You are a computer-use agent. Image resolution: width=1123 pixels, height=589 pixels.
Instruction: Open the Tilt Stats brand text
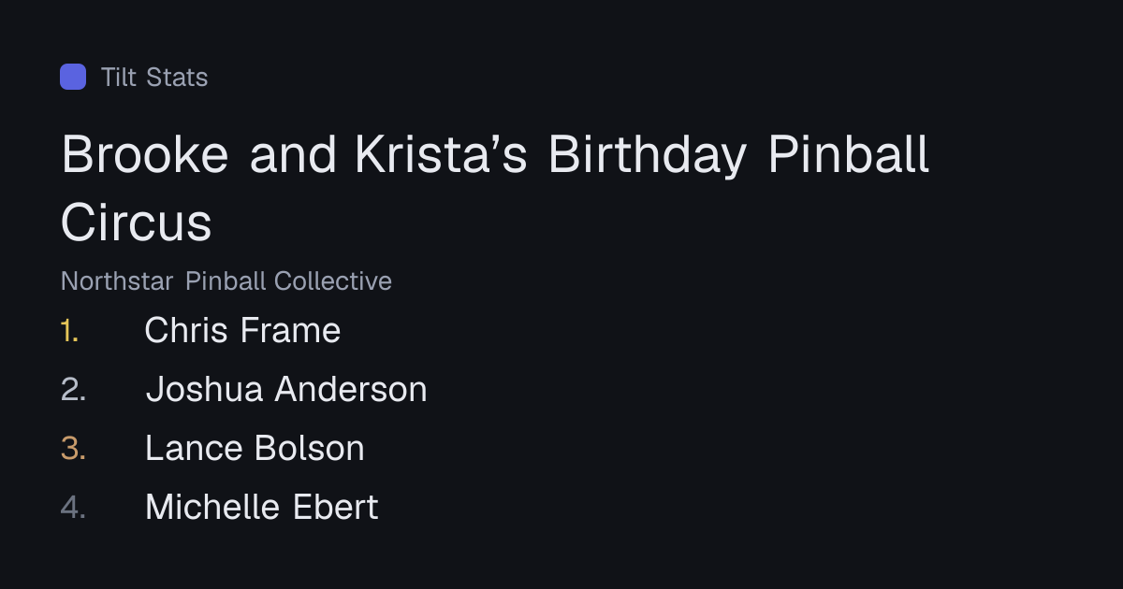154,77
